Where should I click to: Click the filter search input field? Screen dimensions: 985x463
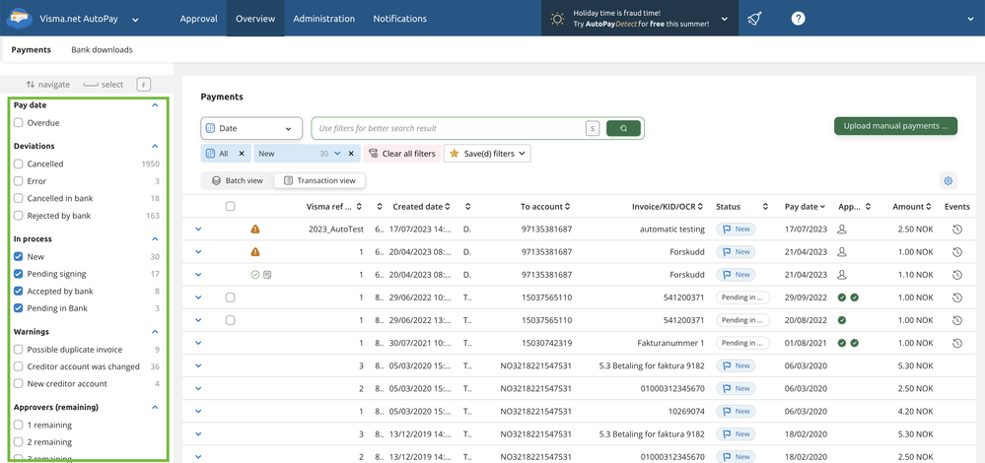tap(449, 128)
